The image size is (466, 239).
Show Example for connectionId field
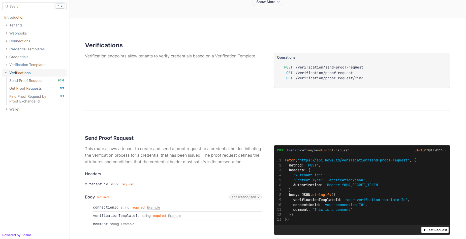click(153, 208)
